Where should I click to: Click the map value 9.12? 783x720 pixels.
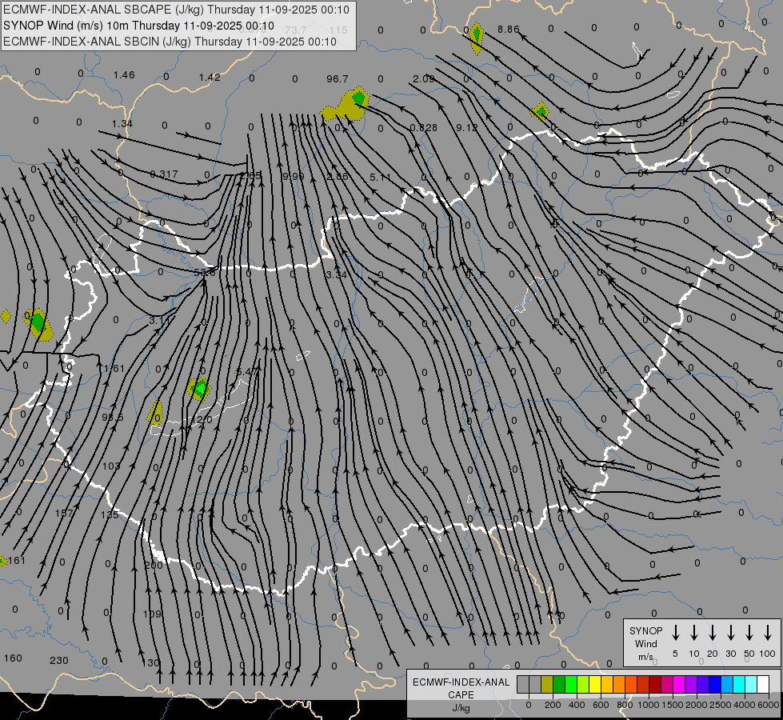pyautogui.click(x=467, y=128)
